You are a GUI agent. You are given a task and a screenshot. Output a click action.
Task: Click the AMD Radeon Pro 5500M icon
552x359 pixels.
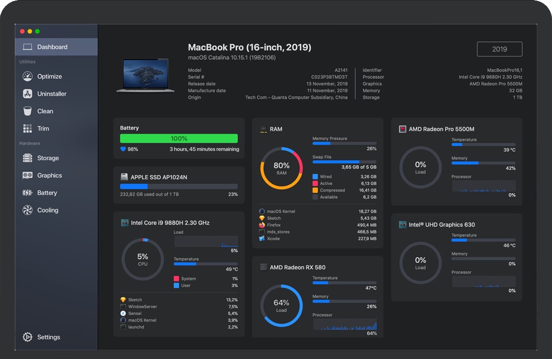click(403, 129)
